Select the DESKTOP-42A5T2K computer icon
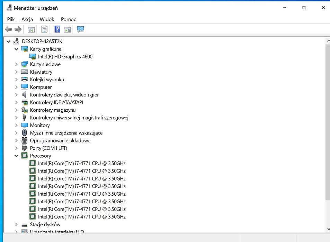Image resolution: width=330 pixels, height=242 pixels. pos(16,41)
